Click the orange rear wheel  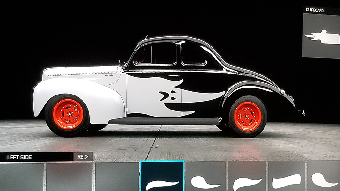click(x=248, y=116)
